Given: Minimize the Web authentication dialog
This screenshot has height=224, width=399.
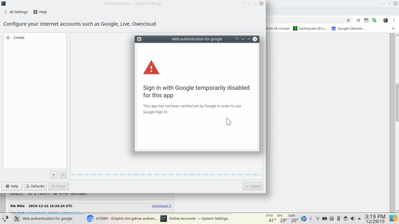Looking at the screenshot, I should [x=243, y=39].
